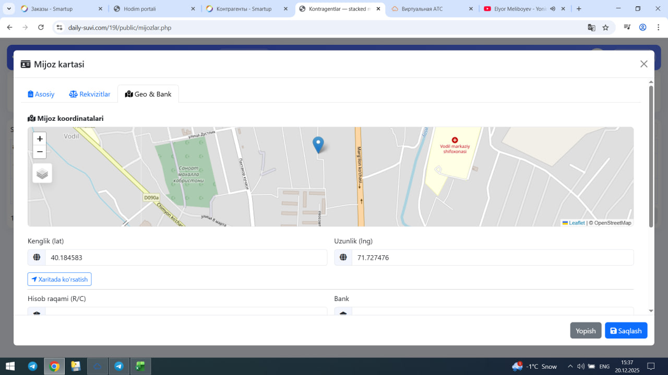Zoom out on the map
The height and width of the screenshot is (375, 668).
point(40,152)
